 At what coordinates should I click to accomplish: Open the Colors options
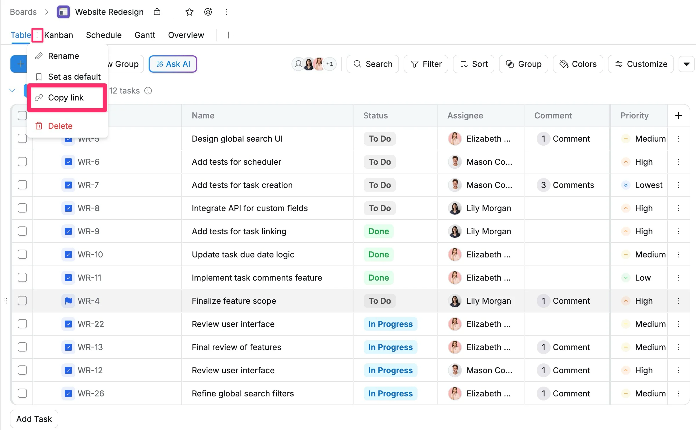point(578,64)
